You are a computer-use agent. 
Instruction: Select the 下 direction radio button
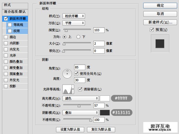tap(78, 37)
